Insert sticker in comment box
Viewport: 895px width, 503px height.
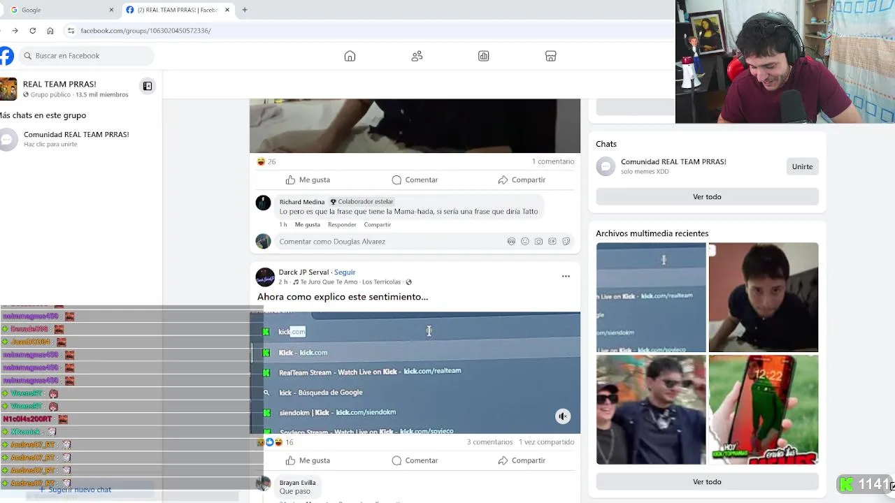point(566,242)
